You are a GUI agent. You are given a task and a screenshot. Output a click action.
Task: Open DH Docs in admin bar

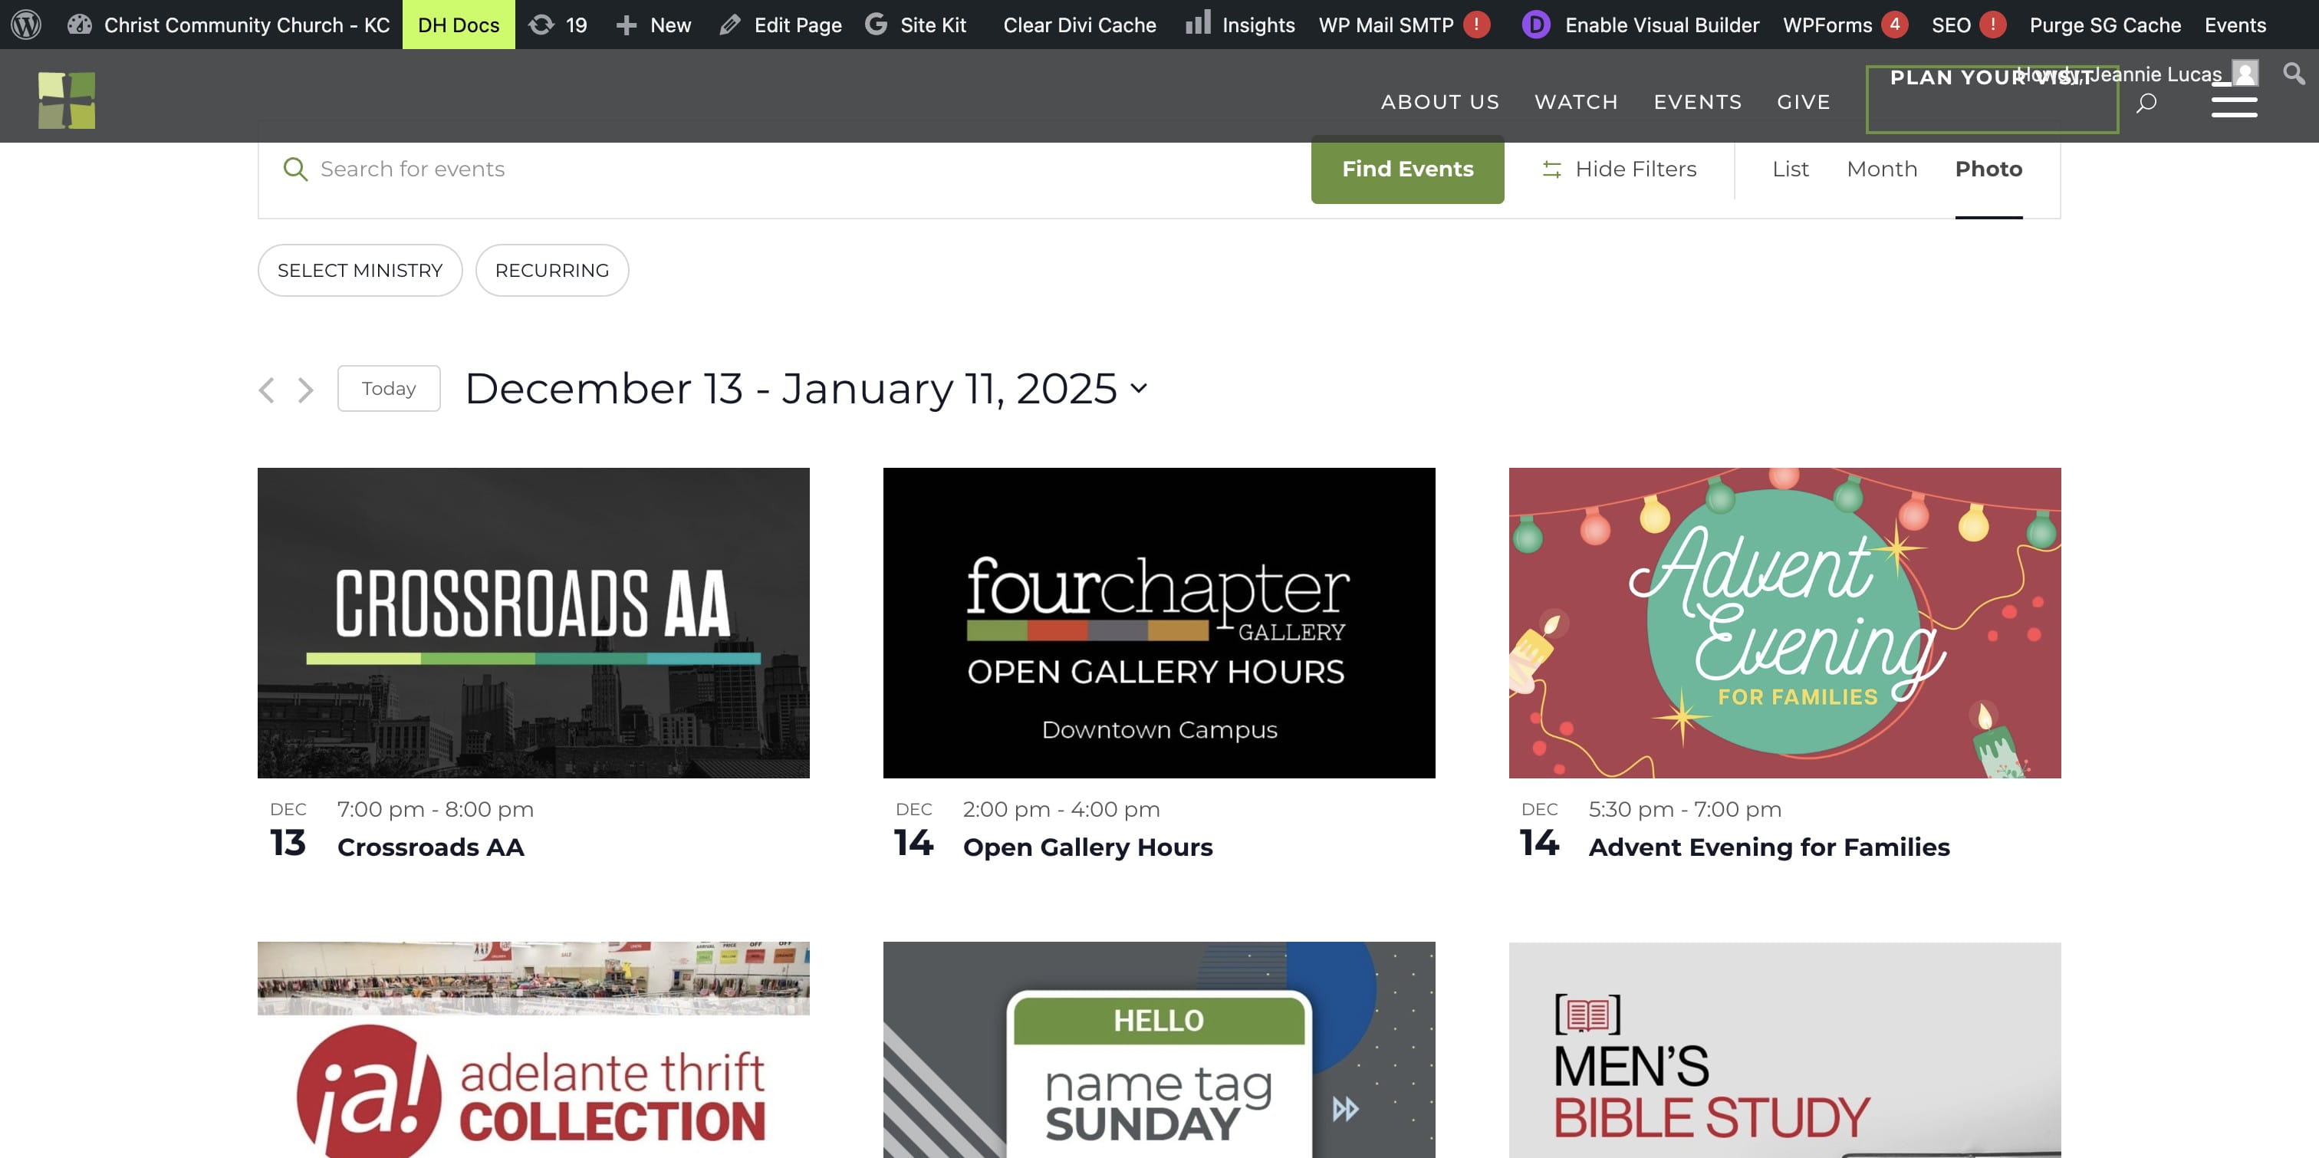click(x=459, y=25)
